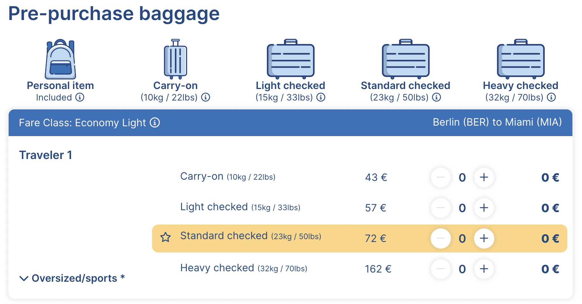Click the info icon beside Personal item Included

click(80, 97)
